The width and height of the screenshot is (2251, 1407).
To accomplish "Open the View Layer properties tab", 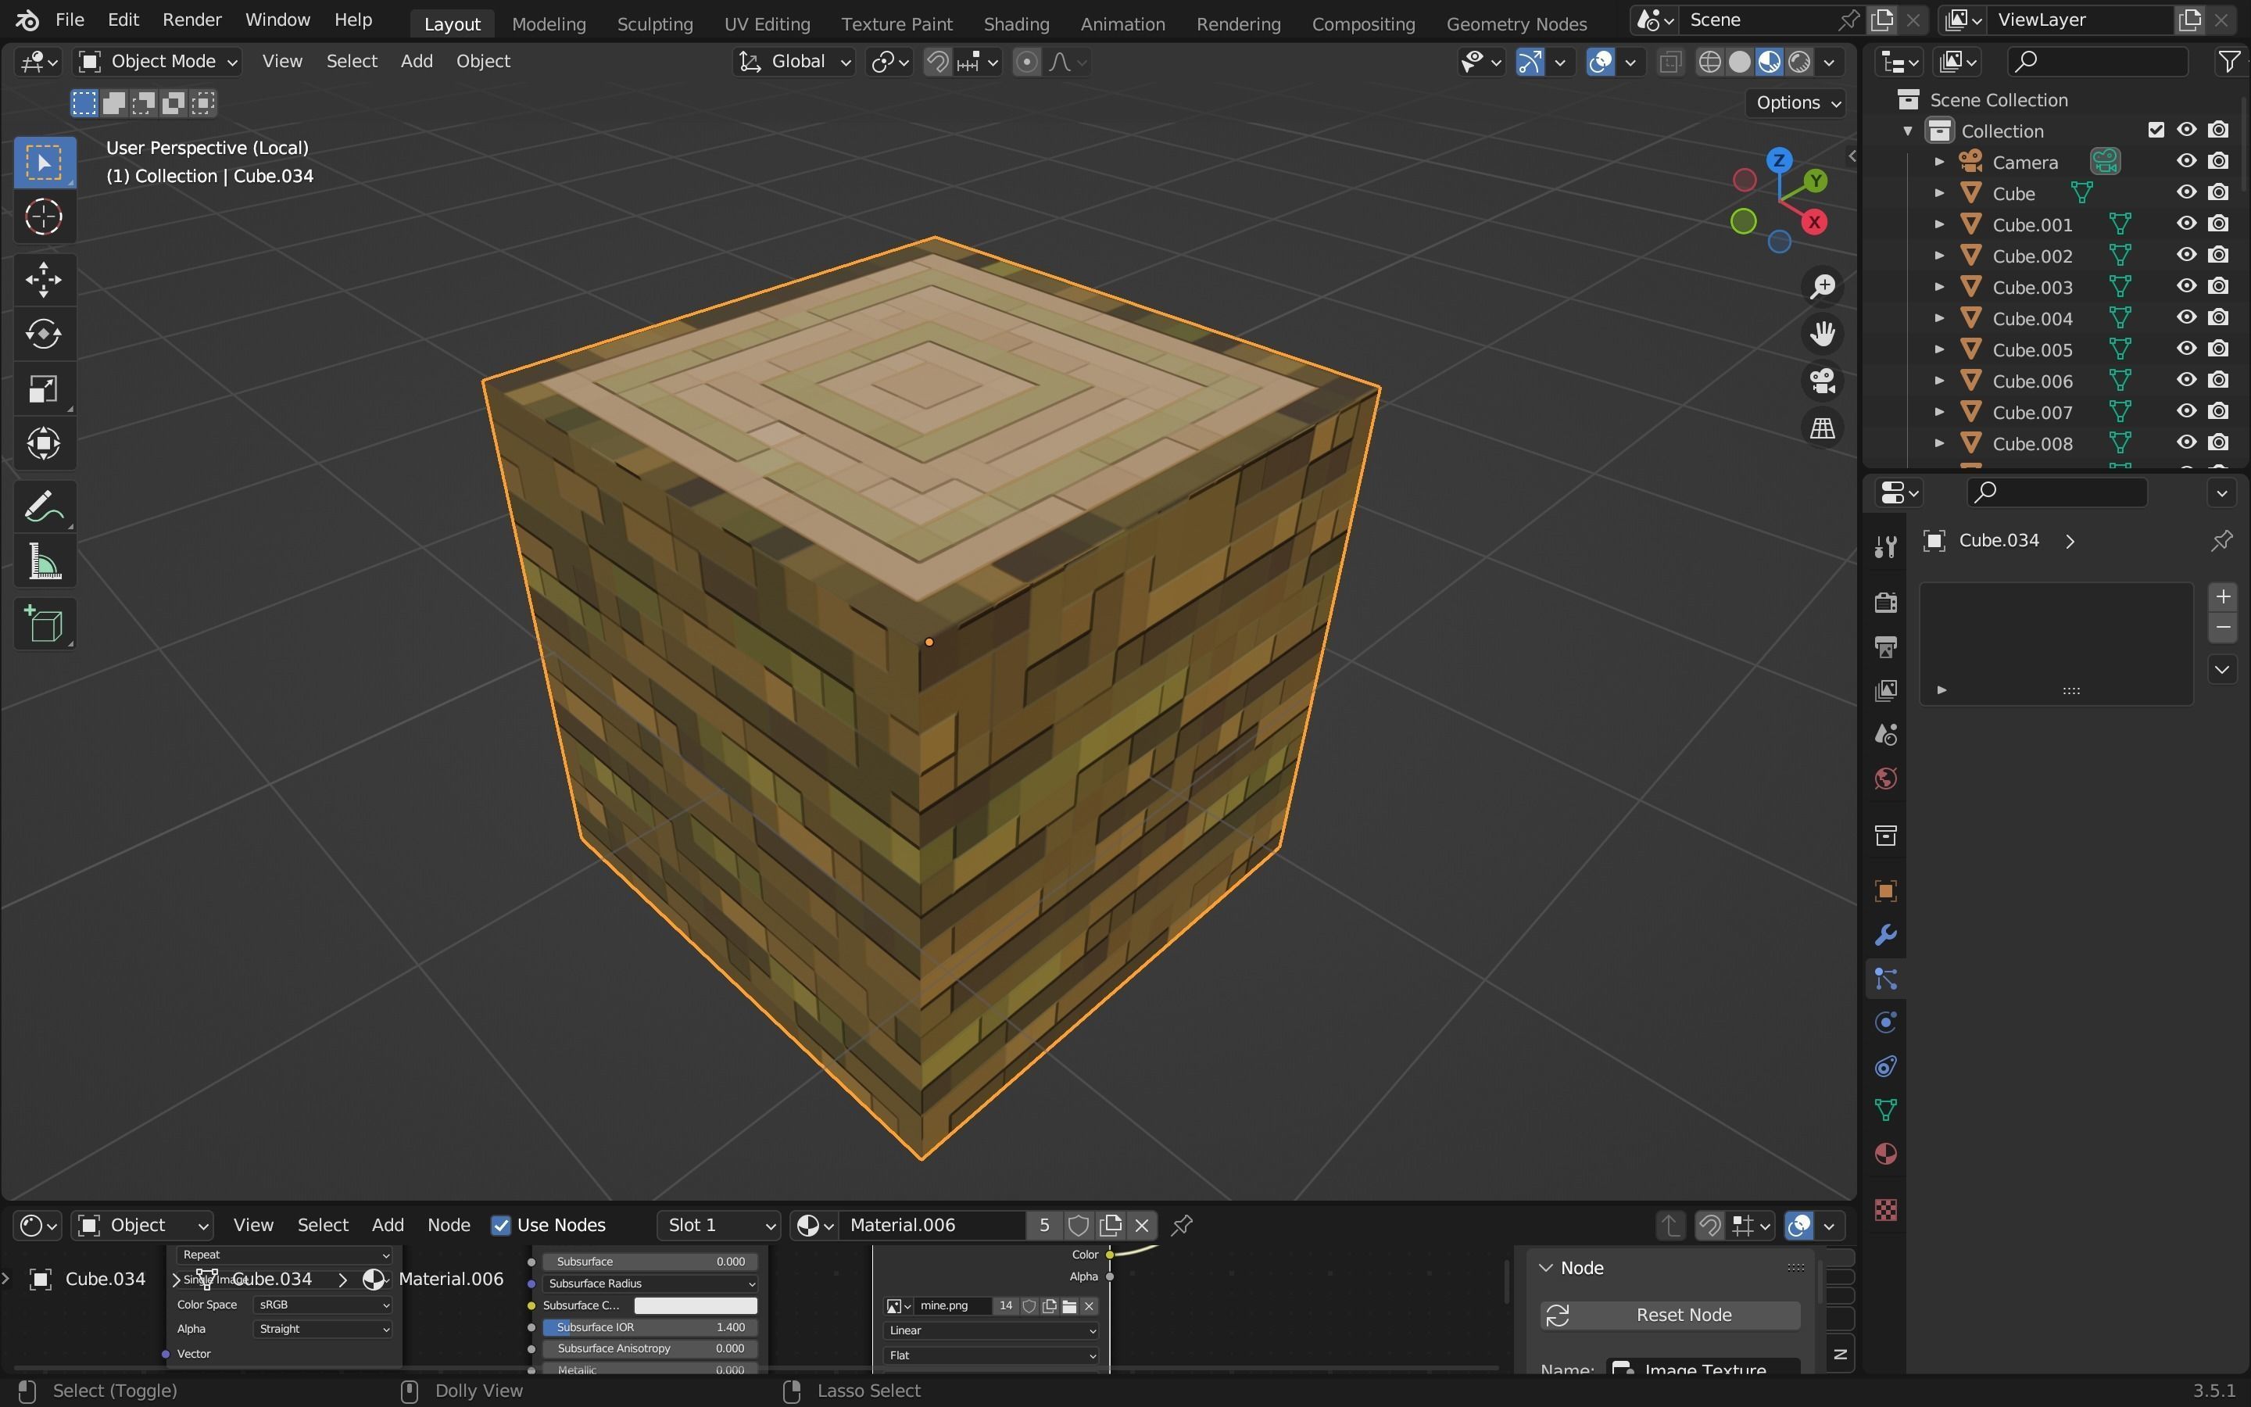I will point(1885,690).
